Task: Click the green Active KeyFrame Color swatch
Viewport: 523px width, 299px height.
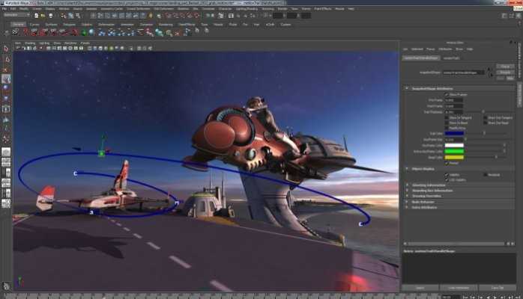Action: [x=455, y=152]
